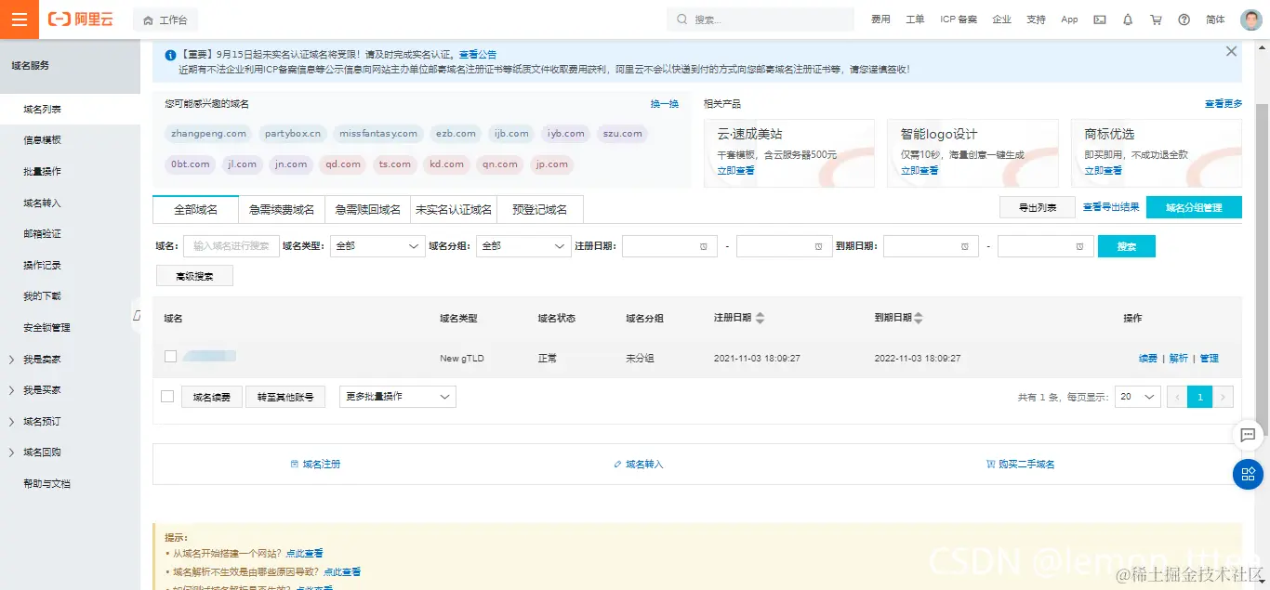Click 查看导出结果 link
Viewport: 1270px width, 590px height.
coord(1111,208)
